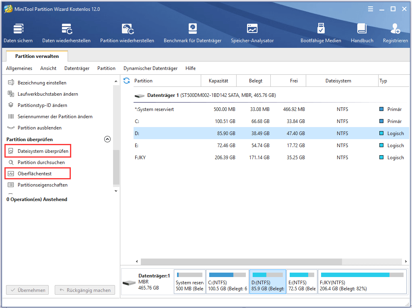Image resolution: width=412 pixels, height=308 pixels.
Task: Select the E:(NTFS) block in disk map
Action: [x=302, y=282]
